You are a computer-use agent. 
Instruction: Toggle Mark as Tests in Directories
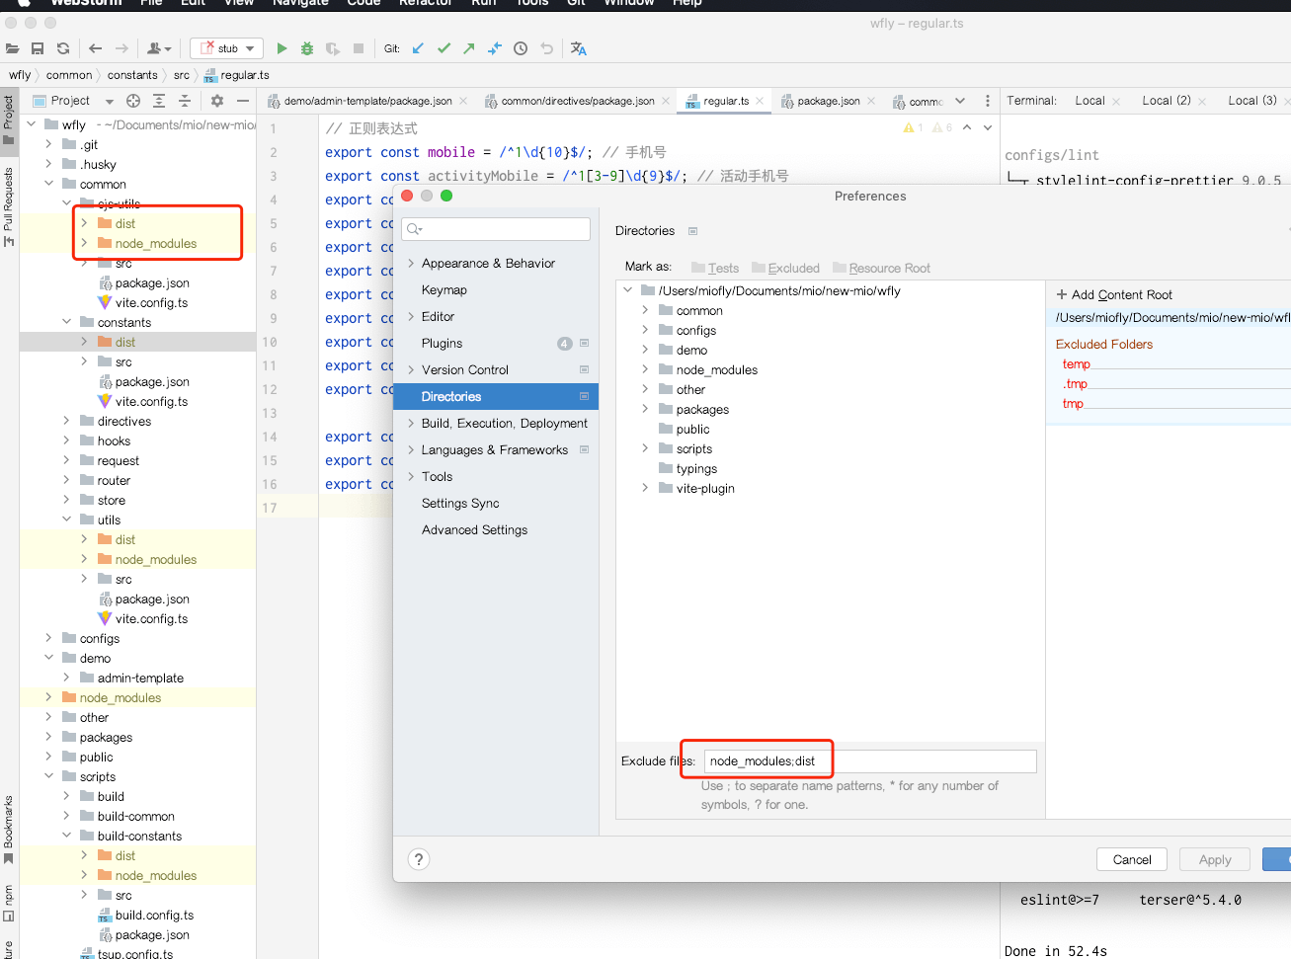(x=715, y=268)
